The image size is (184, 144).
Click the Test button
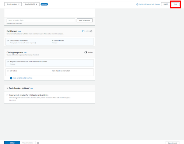[175, 4]
